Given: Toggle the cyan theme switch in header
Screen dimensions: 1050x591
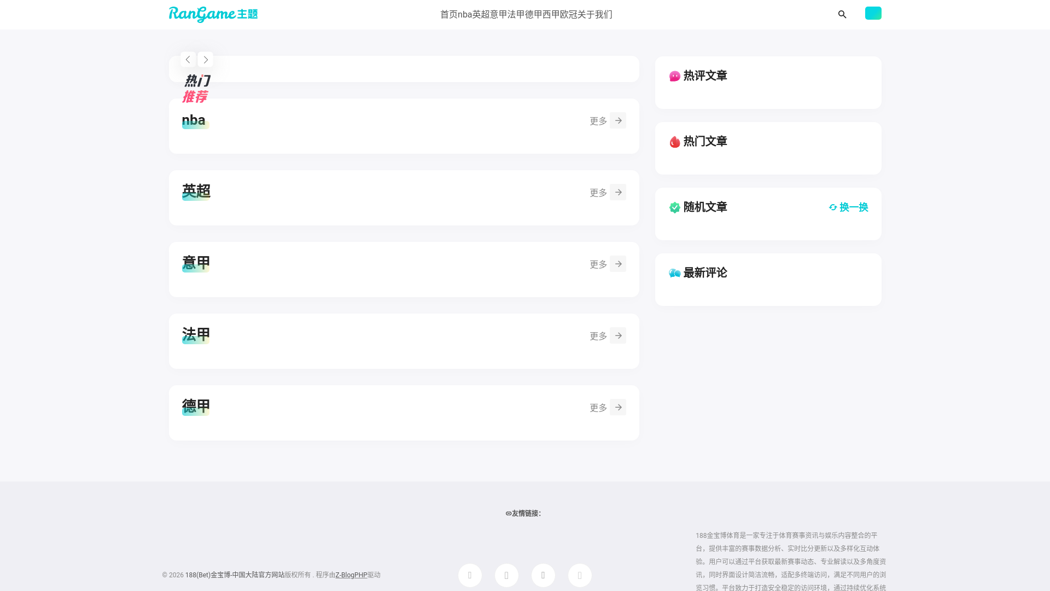Looking at the screenshot, I should pos(873,13).
